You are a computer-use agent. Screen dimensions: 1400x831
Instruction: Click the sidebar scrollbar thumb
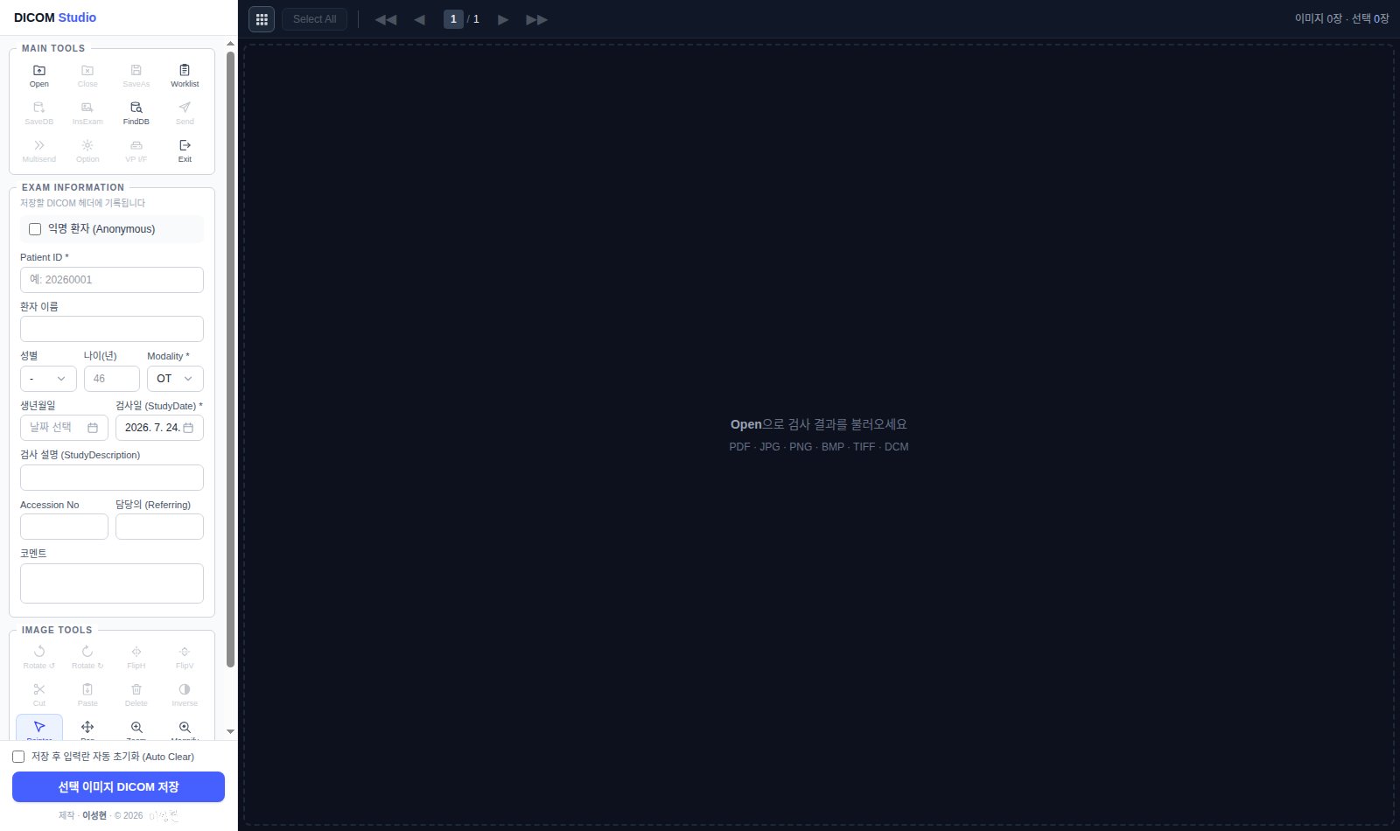[x=230, y=359]
